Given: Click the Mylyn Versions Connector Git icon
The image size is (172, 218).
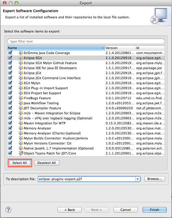Looking at the screenshot, I should pos(21,143).
